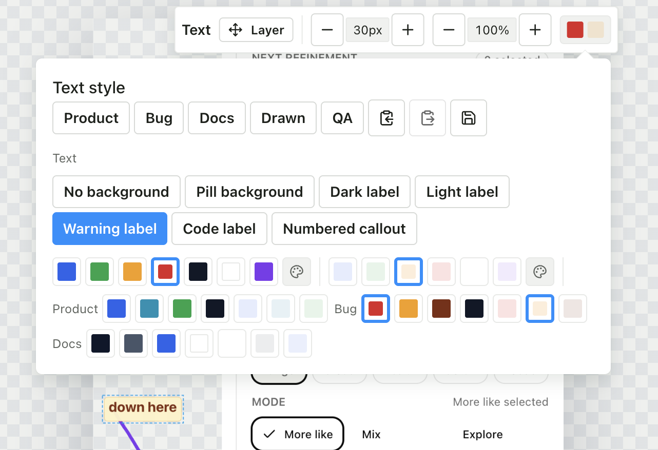Viewport: 658px width, 450px height.
Task: Open custom color palette beside lavender swatch
Action: tap(540, 272)
